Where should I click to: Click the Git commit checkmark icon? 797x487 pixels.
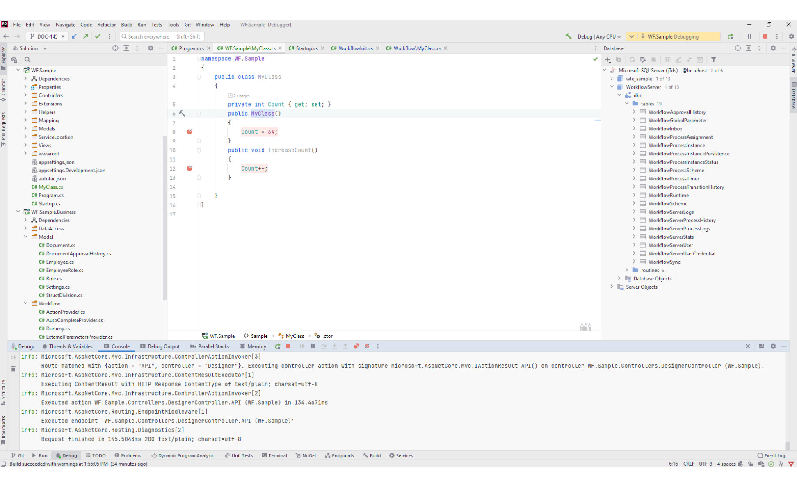coord(98,36)
